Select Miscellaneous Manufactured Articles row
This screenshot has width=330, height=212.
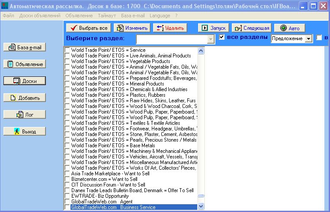pyautogui.click(x=134, y=162)
